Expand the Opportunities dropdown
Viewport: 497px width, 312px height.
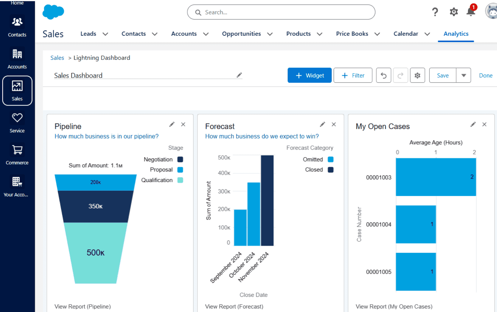(x=269, y=34)
